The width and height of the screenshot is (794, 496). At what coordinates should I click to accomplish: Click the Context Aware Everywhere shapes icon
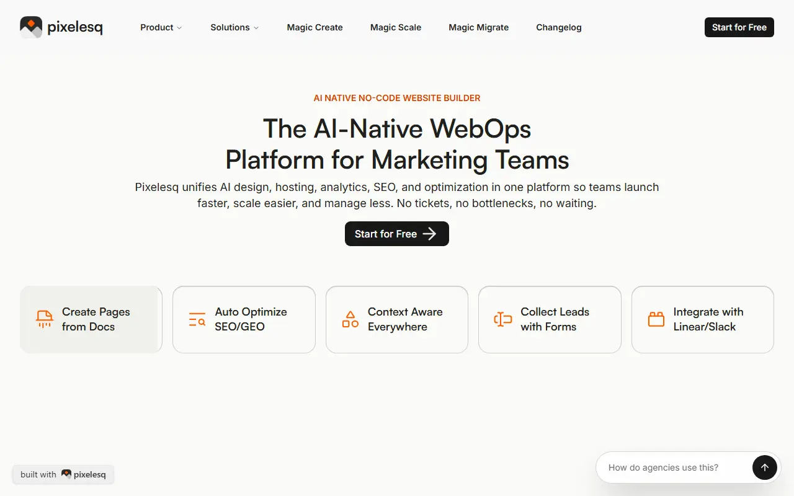pyautogui.click(x=350, y=319)
